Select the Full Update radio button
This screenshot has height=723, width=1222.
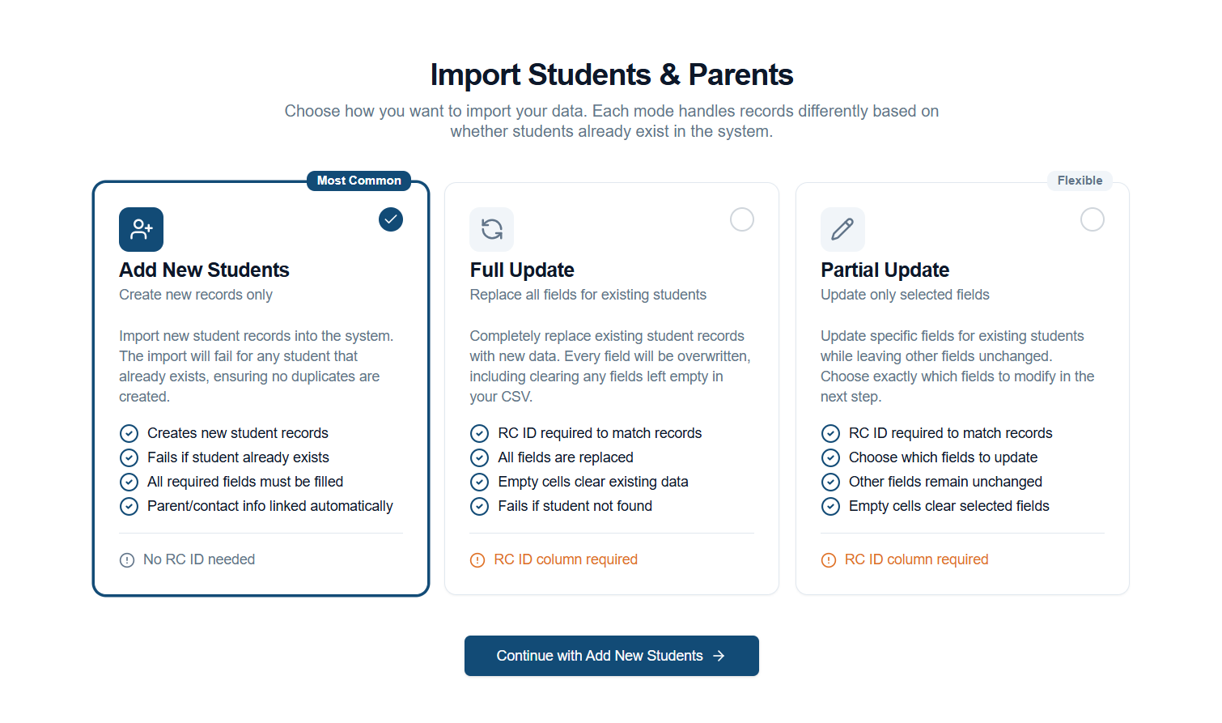point(742,219)
